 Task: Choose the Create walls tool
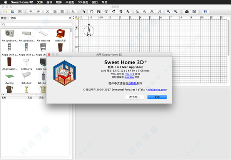99,12
